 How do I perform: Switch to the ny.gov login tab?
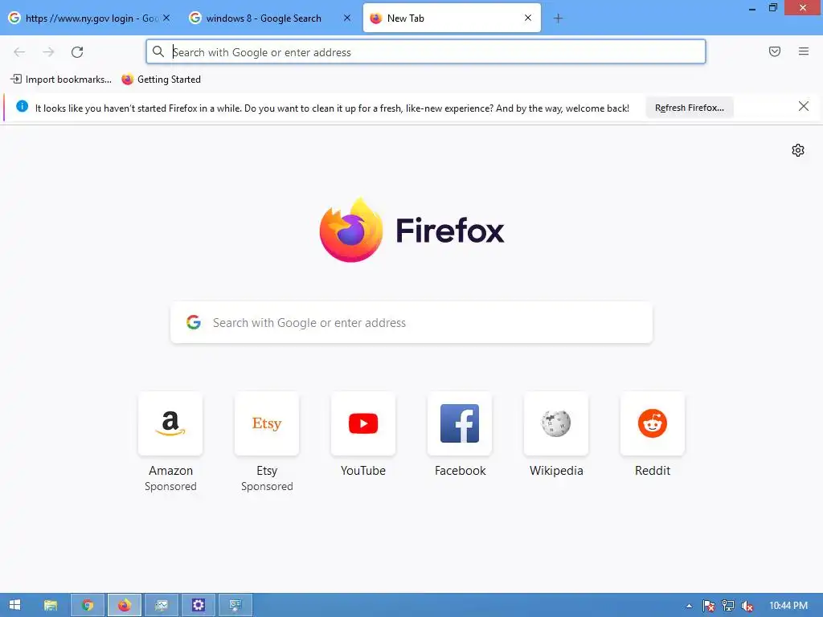click(89, 18)
